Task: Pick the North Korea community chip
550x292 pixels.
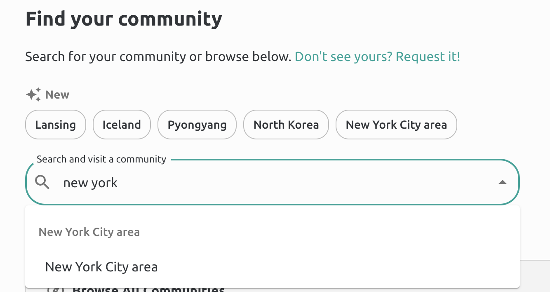Action: (286, 125)
